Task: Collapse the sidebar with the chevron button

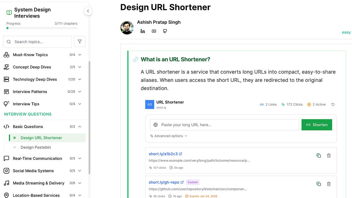Action: [88, 11]
